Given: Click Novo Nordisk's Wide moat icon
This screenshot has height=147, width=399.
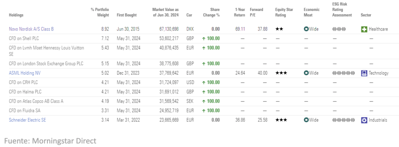Looking at the screenshot, I should coord(306,29).
